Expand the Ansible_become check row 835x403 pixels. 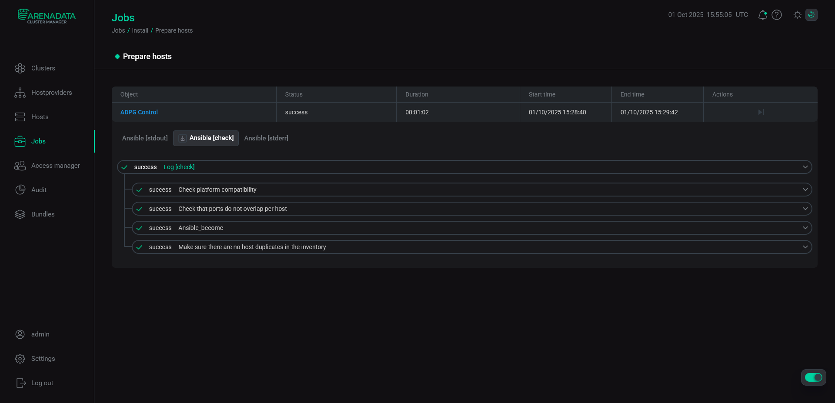pyautogui.click(x=805, y=228)
